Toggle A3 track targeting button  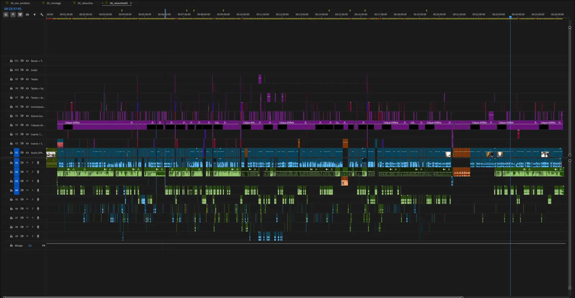click(17, 181)
